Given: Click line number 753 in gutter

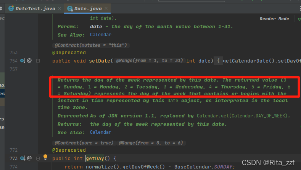Looking at the screenshot, I should tap(13, 52).
